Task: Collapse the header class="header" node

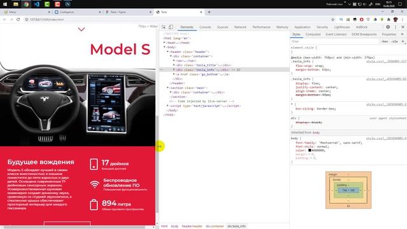Action: coord(168,52)
